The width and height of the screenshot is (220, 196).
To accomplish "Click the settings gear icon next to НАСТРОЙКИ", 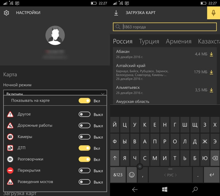I will [x=6, y=13].
